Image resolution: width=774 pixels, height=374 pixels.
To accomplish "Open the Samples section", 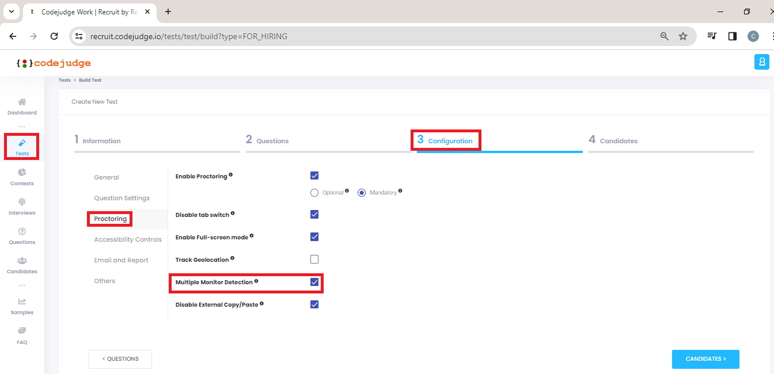I will point(21,307).
